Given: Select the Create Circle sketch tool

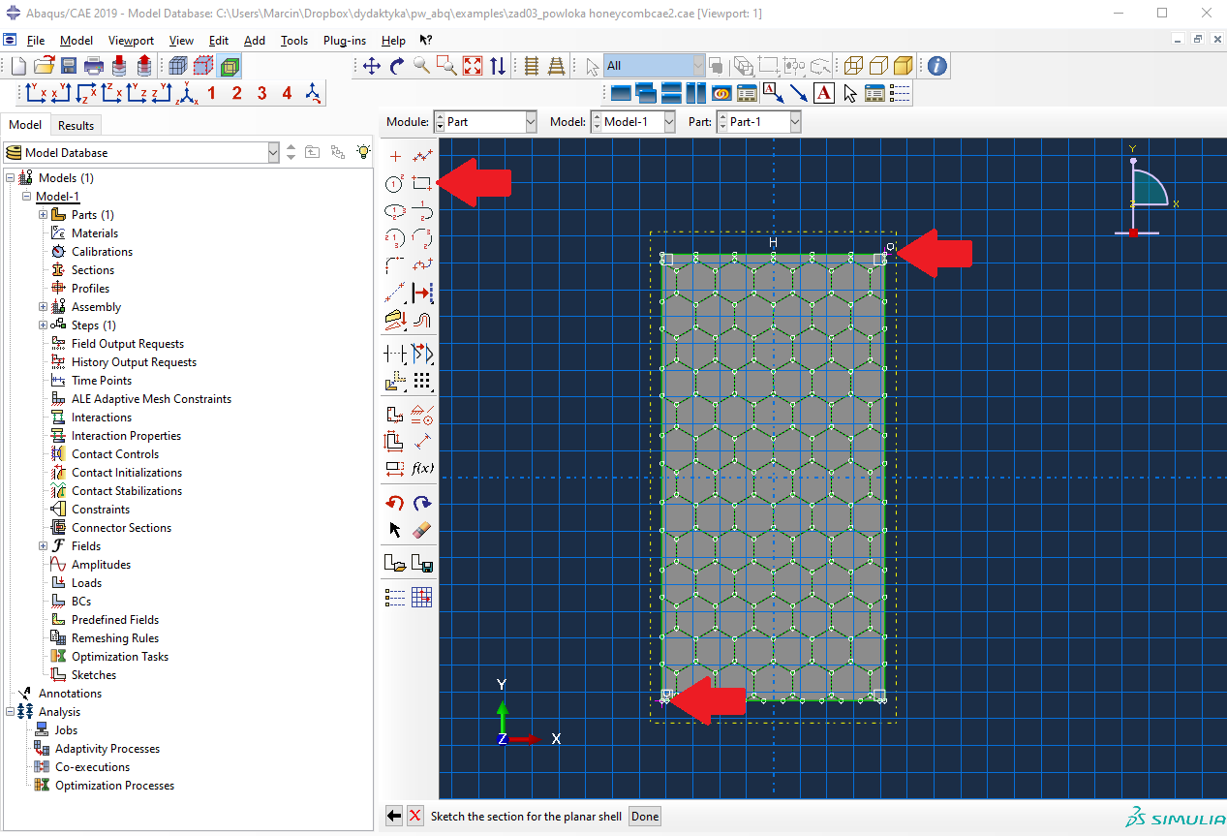Looking at the screenshot, I should [x=394, y=183].
